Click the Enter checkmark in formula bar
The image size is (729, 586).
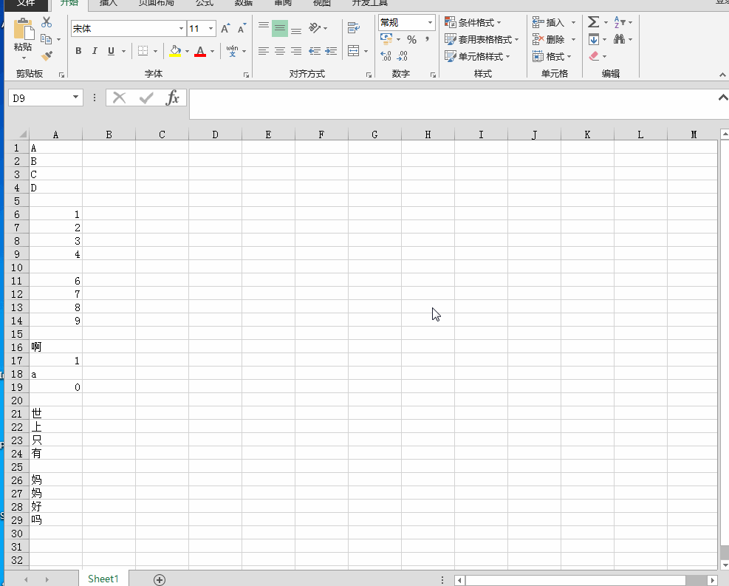click(x=146, y=98)
